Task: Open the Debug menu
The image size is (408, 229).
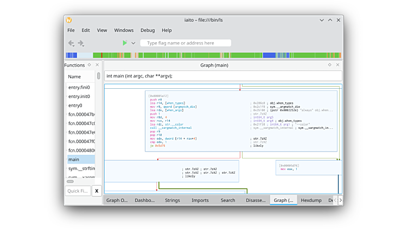Action: tap(147, 30)
